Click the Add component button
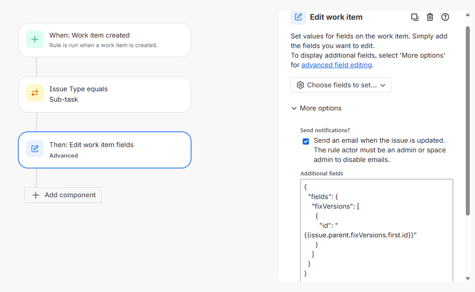 pyautogui.click(x=63, y=195)
